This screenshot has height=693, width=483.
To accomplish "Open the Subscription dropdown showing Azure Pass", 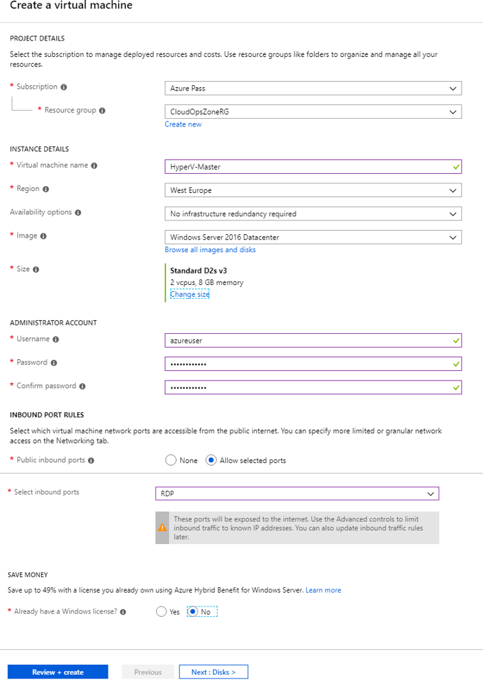I will (313, 88).
